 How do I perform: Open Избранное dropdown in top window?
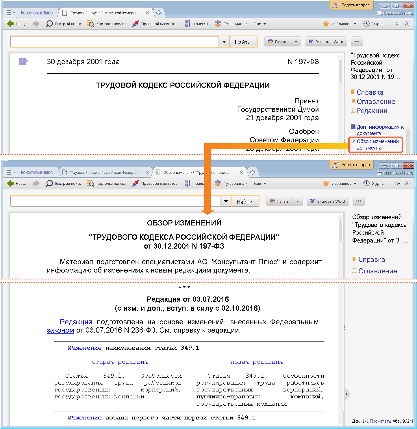pos(340,24)
